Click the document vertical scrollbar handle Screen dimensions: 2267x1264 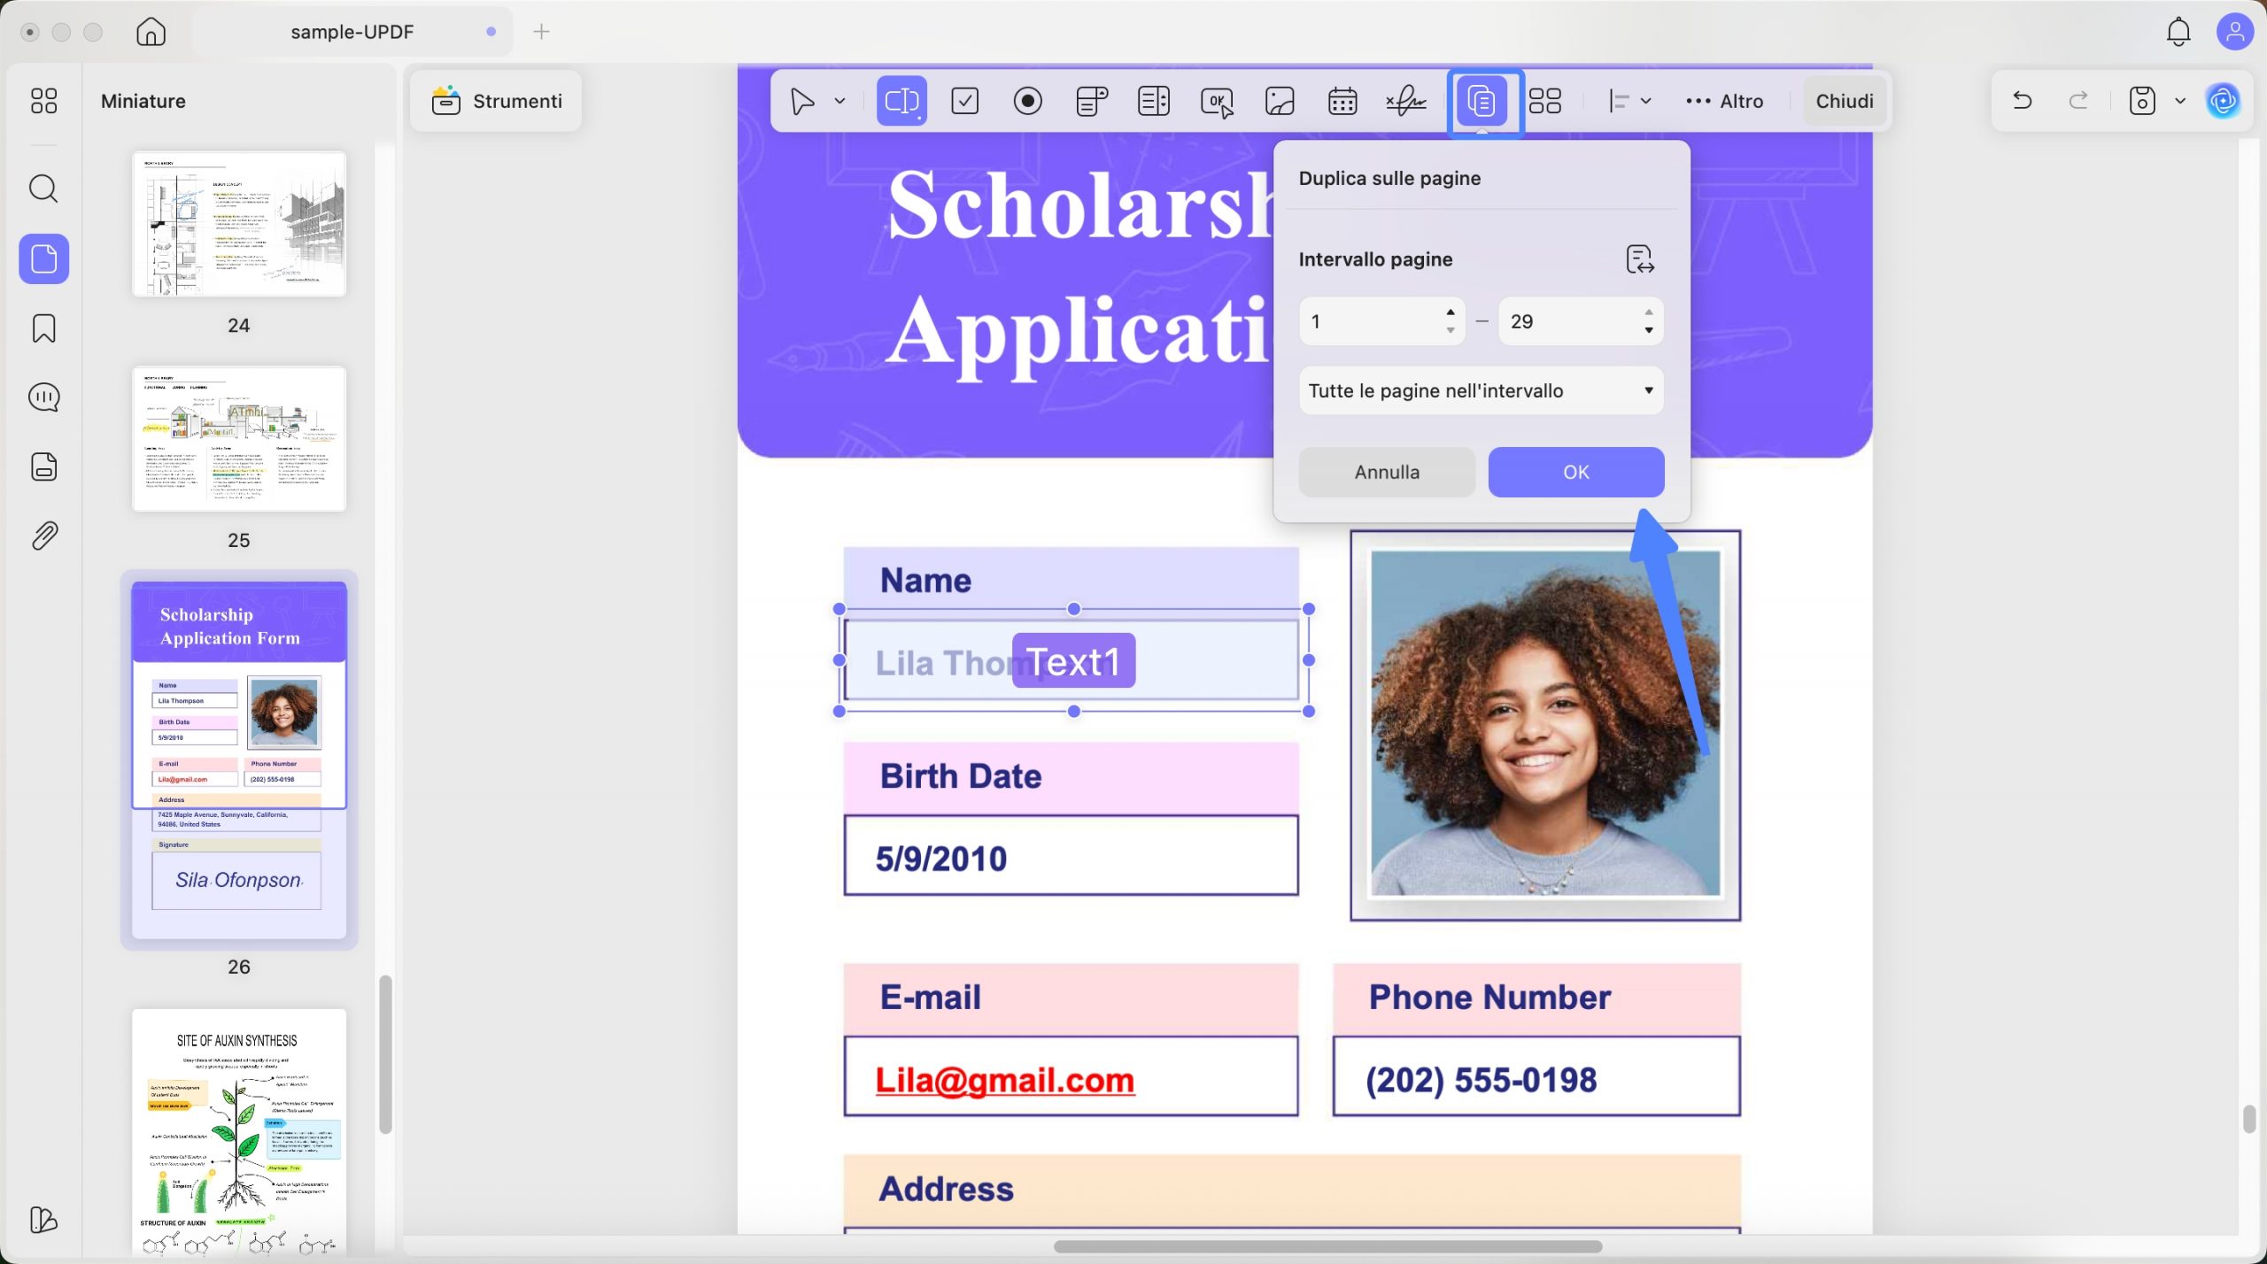(x=2249, y=1119)
